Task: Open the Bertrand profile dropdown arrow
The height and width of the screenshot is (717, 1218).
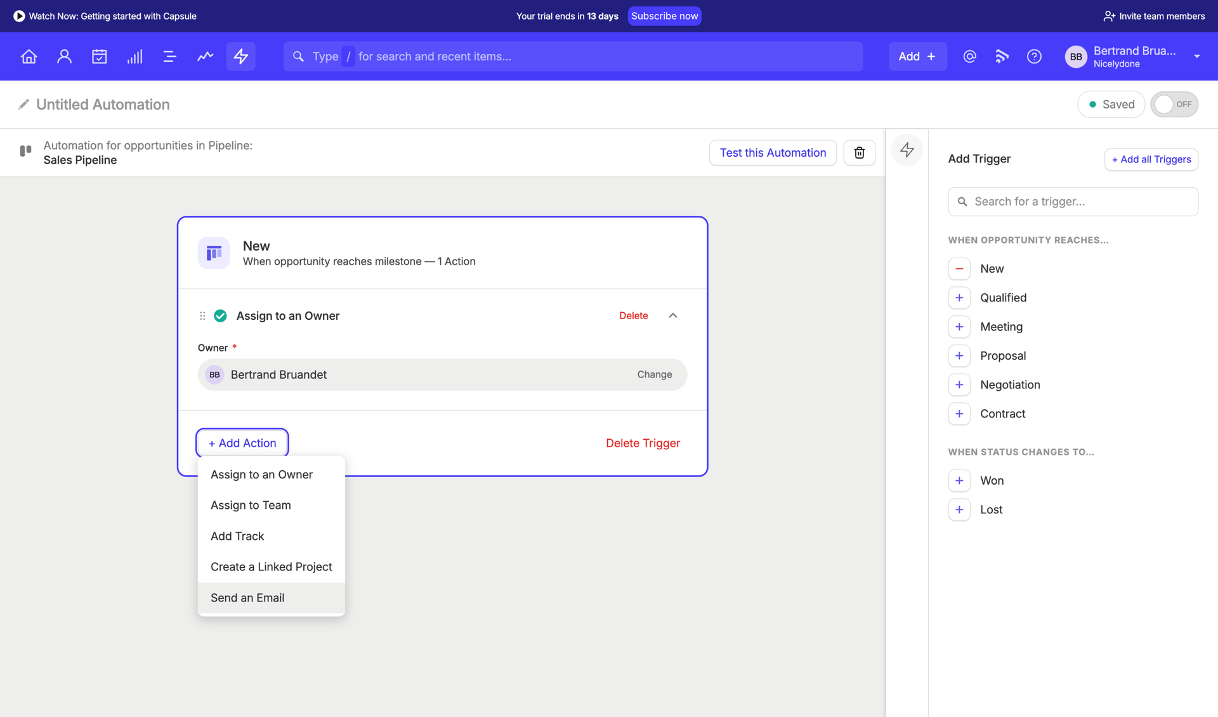Action: (x=1198, y=56)
